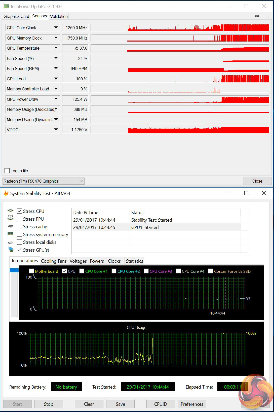Click the RAM module icon beside Stress system memory
The width and height of the screenshot is (274, 412).
tap(10, 234)
